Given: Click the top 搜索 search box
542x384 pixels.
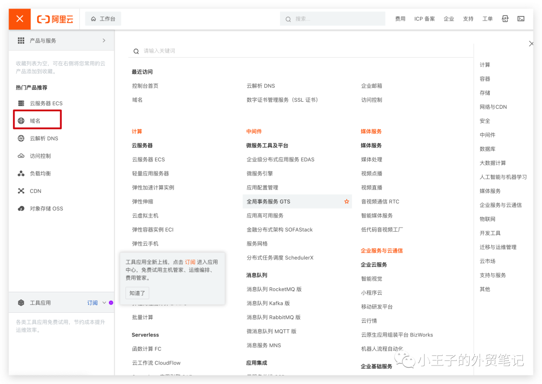Looking at the screenshot, I should [x=333, y=19].
